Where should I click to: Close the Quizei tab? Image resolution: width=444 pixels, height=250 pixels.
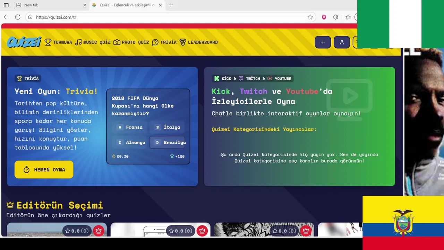point(160,5)
